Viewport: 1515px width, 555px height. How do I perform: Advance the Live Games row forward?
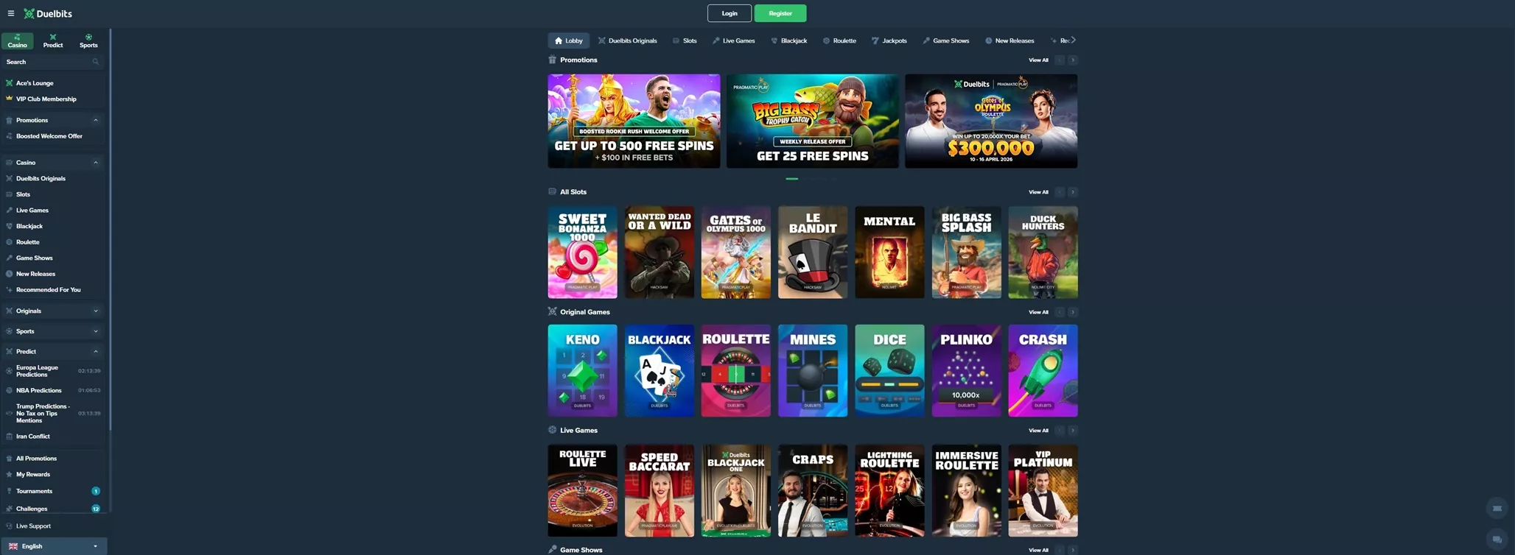click(1073, 431)
